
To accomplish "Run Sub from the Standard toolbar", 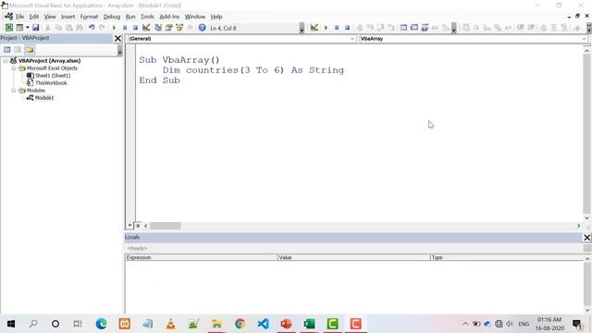I will click(114, 28).
